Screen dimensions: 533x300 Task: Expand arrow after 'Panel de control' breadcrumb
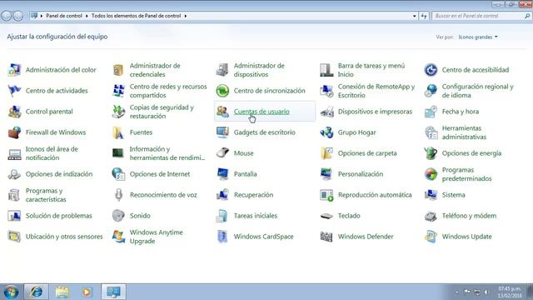click(87, 16)
